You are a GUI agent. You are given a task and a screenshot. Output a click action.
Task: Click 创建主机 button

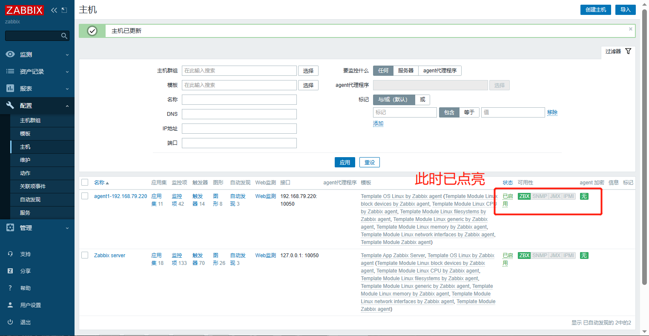point(596,9)
